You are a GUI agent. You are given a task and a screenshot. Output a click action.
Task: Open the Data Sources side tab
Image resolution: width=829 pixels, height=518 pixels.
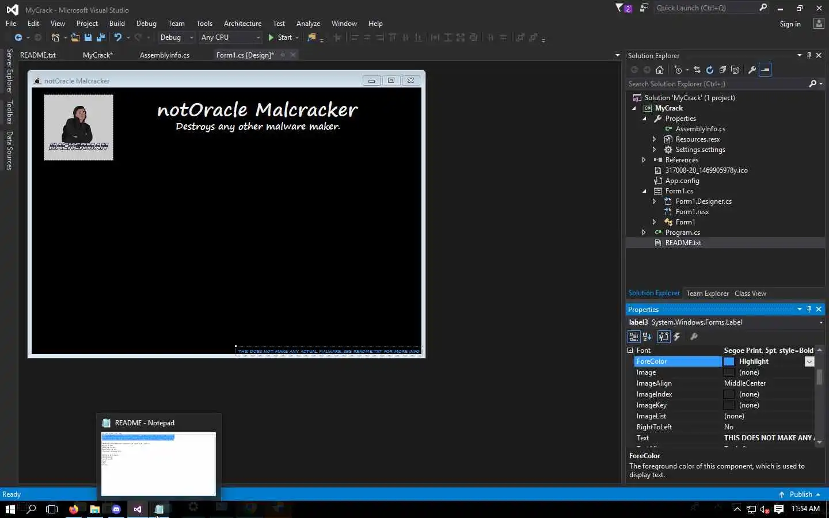[x=9, y=151]
